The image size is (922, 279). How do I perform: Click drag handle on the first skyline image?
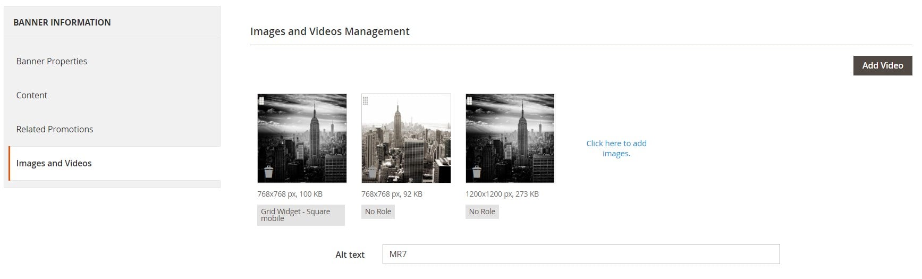point(261,100)
